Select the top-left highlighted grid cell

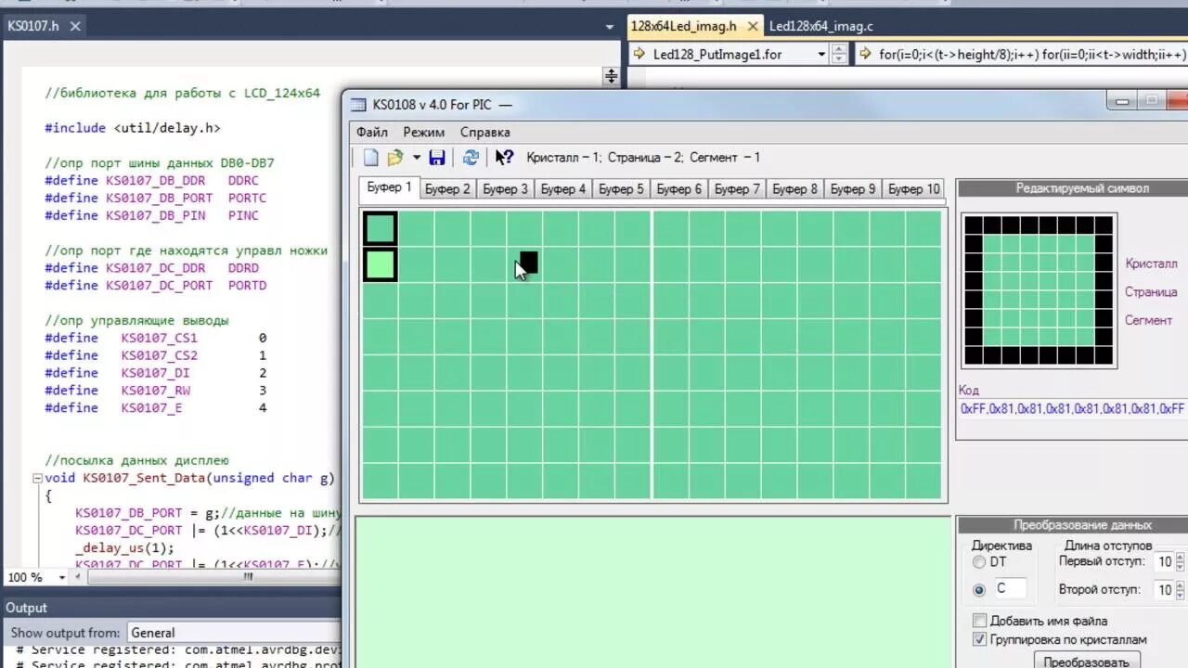click(381, 228)
